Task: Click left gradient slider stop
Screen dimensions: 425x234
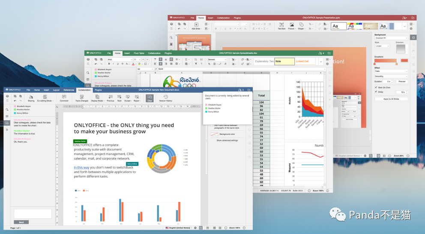Action: click(x=375, y=64)
